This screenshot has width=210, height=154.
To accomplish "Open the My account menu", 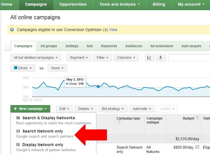I will click(191, 5).
